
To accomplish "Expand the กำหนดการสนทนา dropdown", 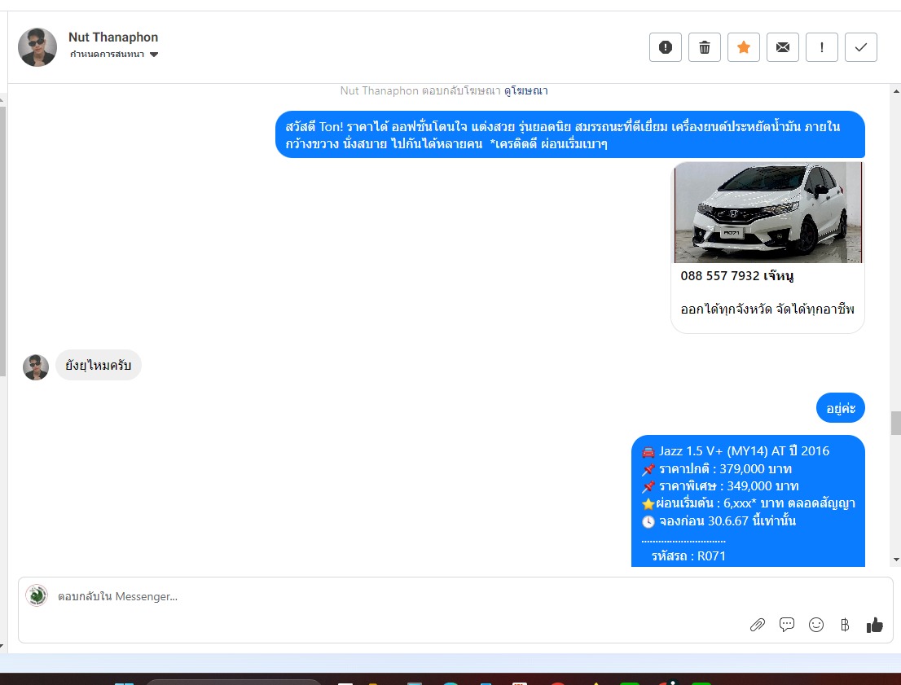I will tap(114, 55).
